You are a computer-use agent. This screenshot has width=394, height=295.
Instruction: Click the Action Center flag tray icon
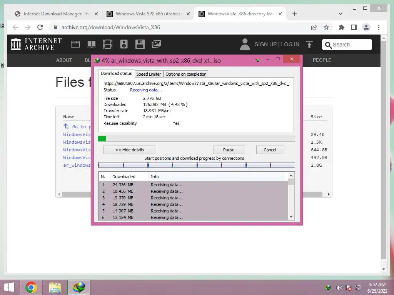coord(349,288)
